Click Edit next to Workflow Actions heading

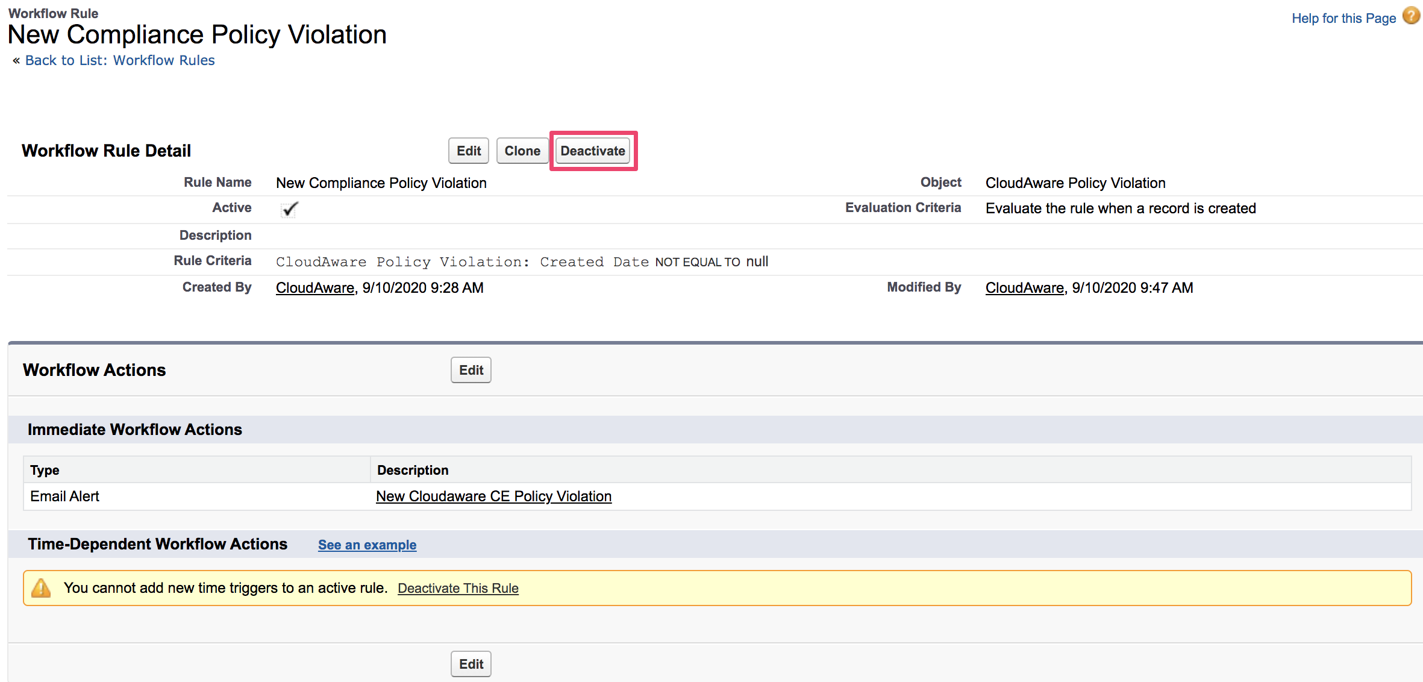point(471,370)
